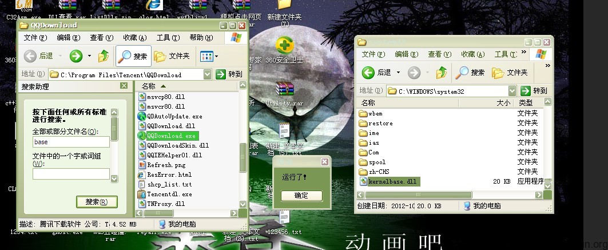Screen dimensions: 608x250
Task: Expand hidden menu chevron in system32 menu bar
Action: pos(523,52)
